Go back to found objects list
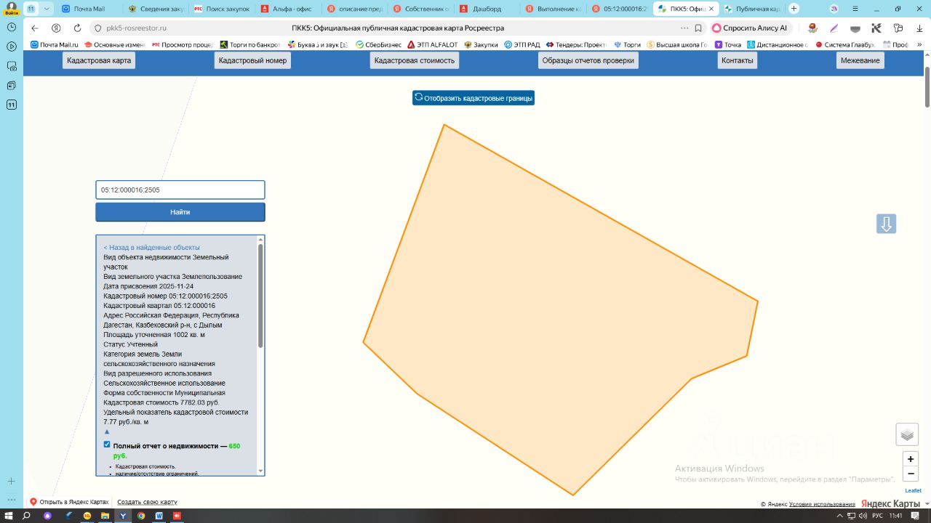The width and height of the screenshot is (931, 523). coord(151,247)
